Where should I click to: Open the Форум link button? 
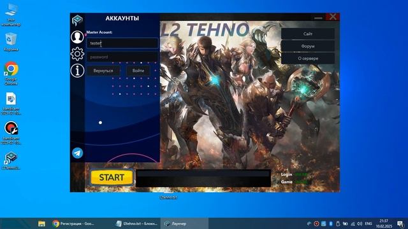point(308,46)
